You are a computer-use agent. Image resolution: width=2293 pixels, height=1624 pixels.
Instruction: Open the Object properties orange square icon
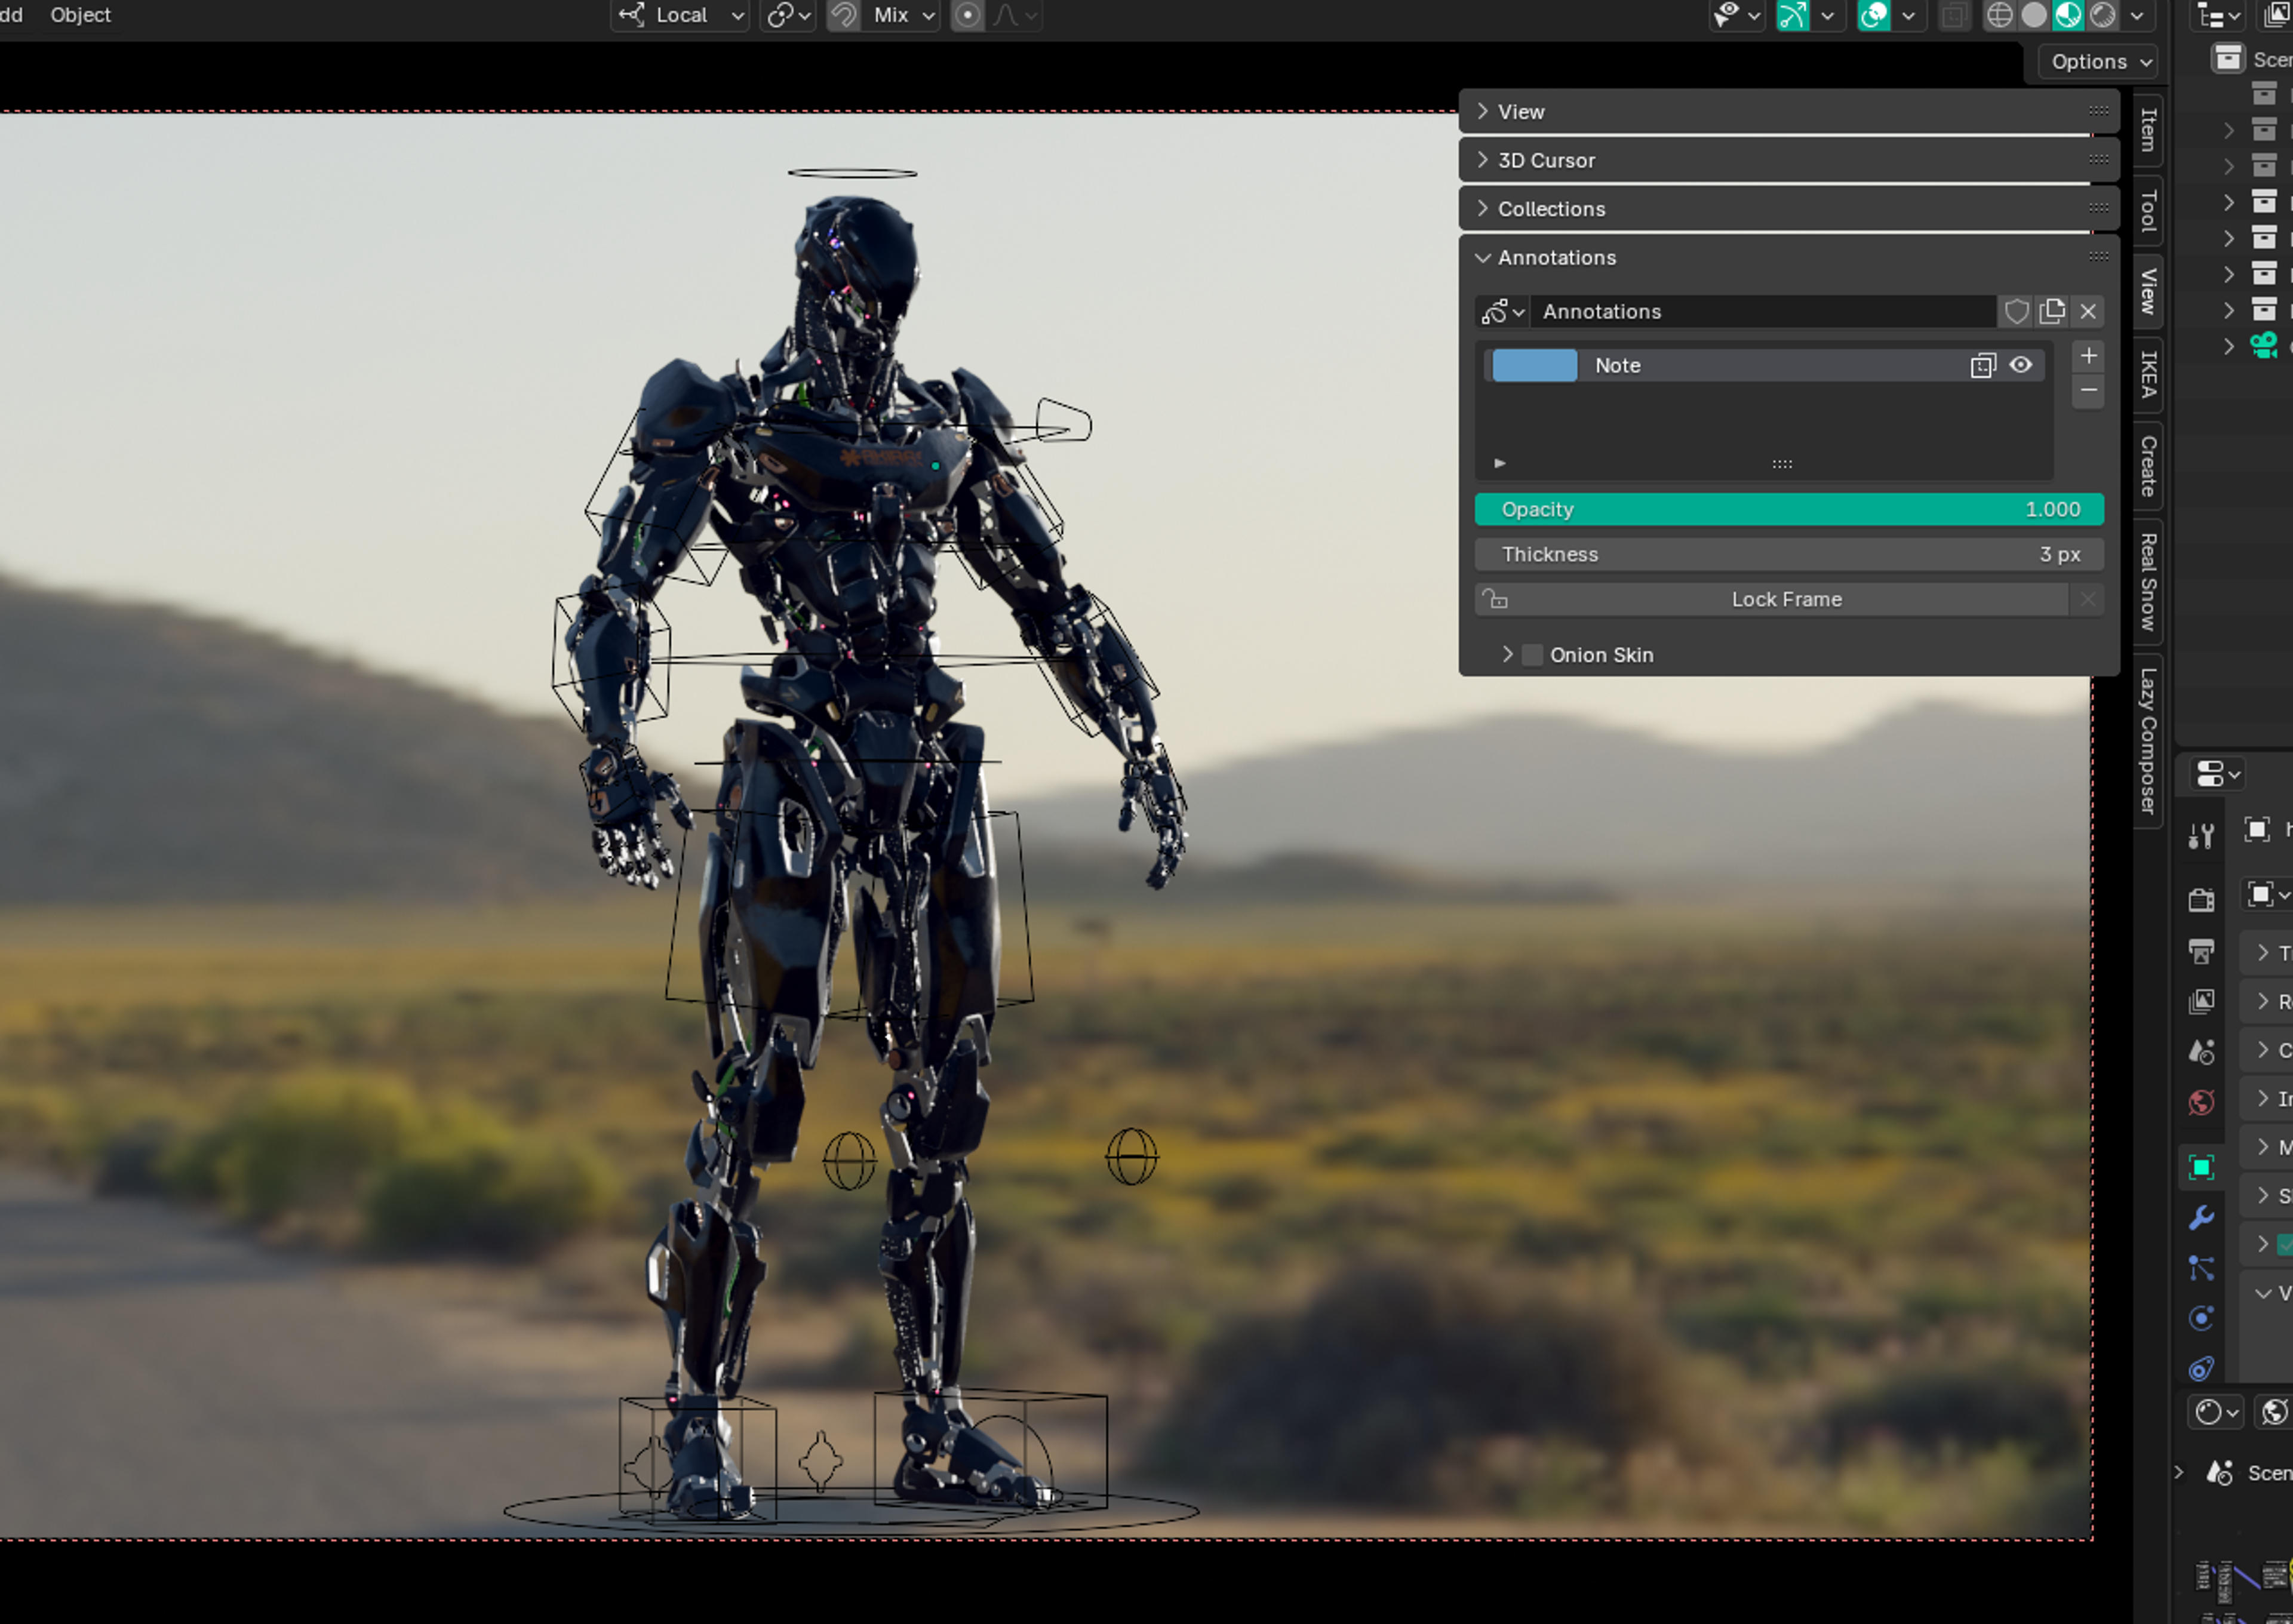pyautogui.click(x=2201, y=1167)
